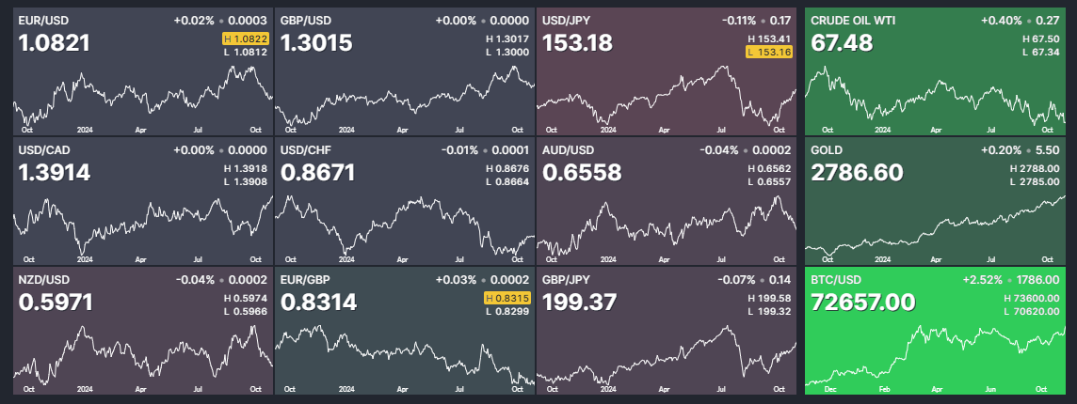Click the USD/CAD pair label
Image resolution: width=1077 pixels, height=404 pixels.
coord(43,149)
